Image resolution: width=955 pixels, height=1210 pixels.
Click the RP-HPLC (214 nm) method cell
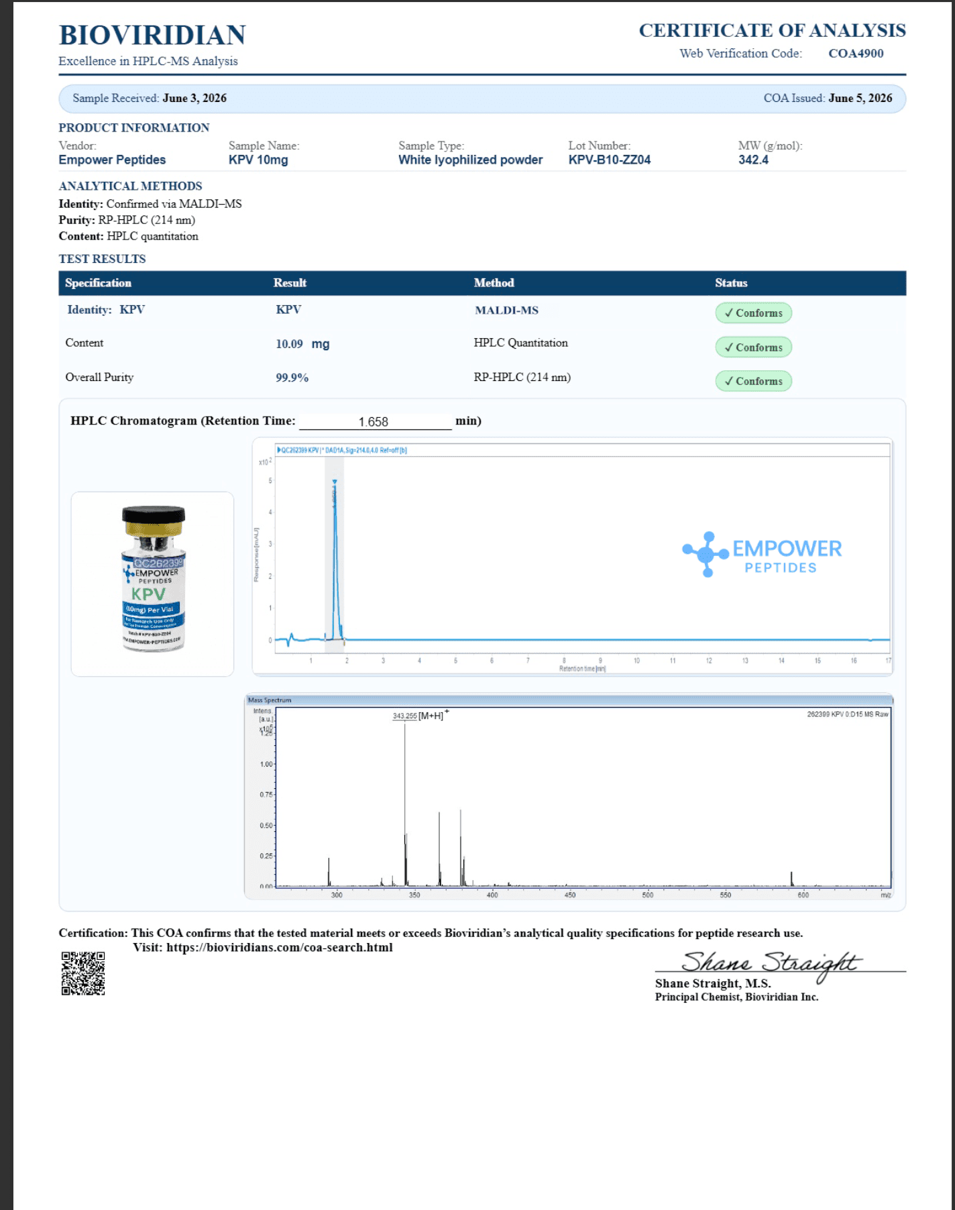click(522, 377)
